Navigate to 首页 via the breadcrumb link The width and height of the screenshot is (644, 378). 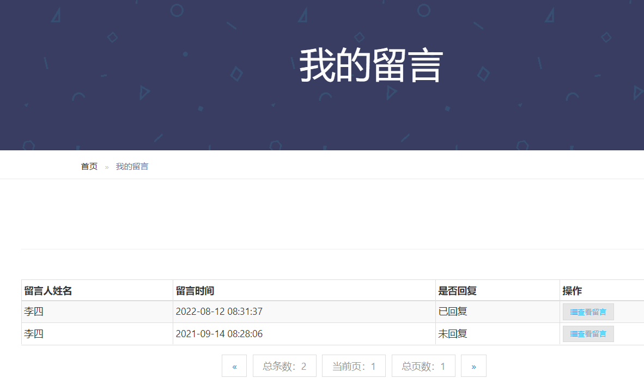[89, 166]
